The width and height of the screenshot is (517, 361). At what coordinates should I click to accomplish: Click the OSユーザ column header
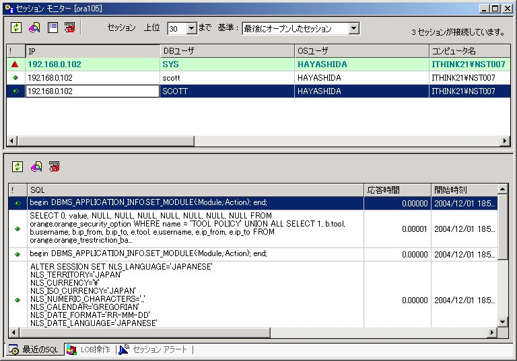coord(361,51)
